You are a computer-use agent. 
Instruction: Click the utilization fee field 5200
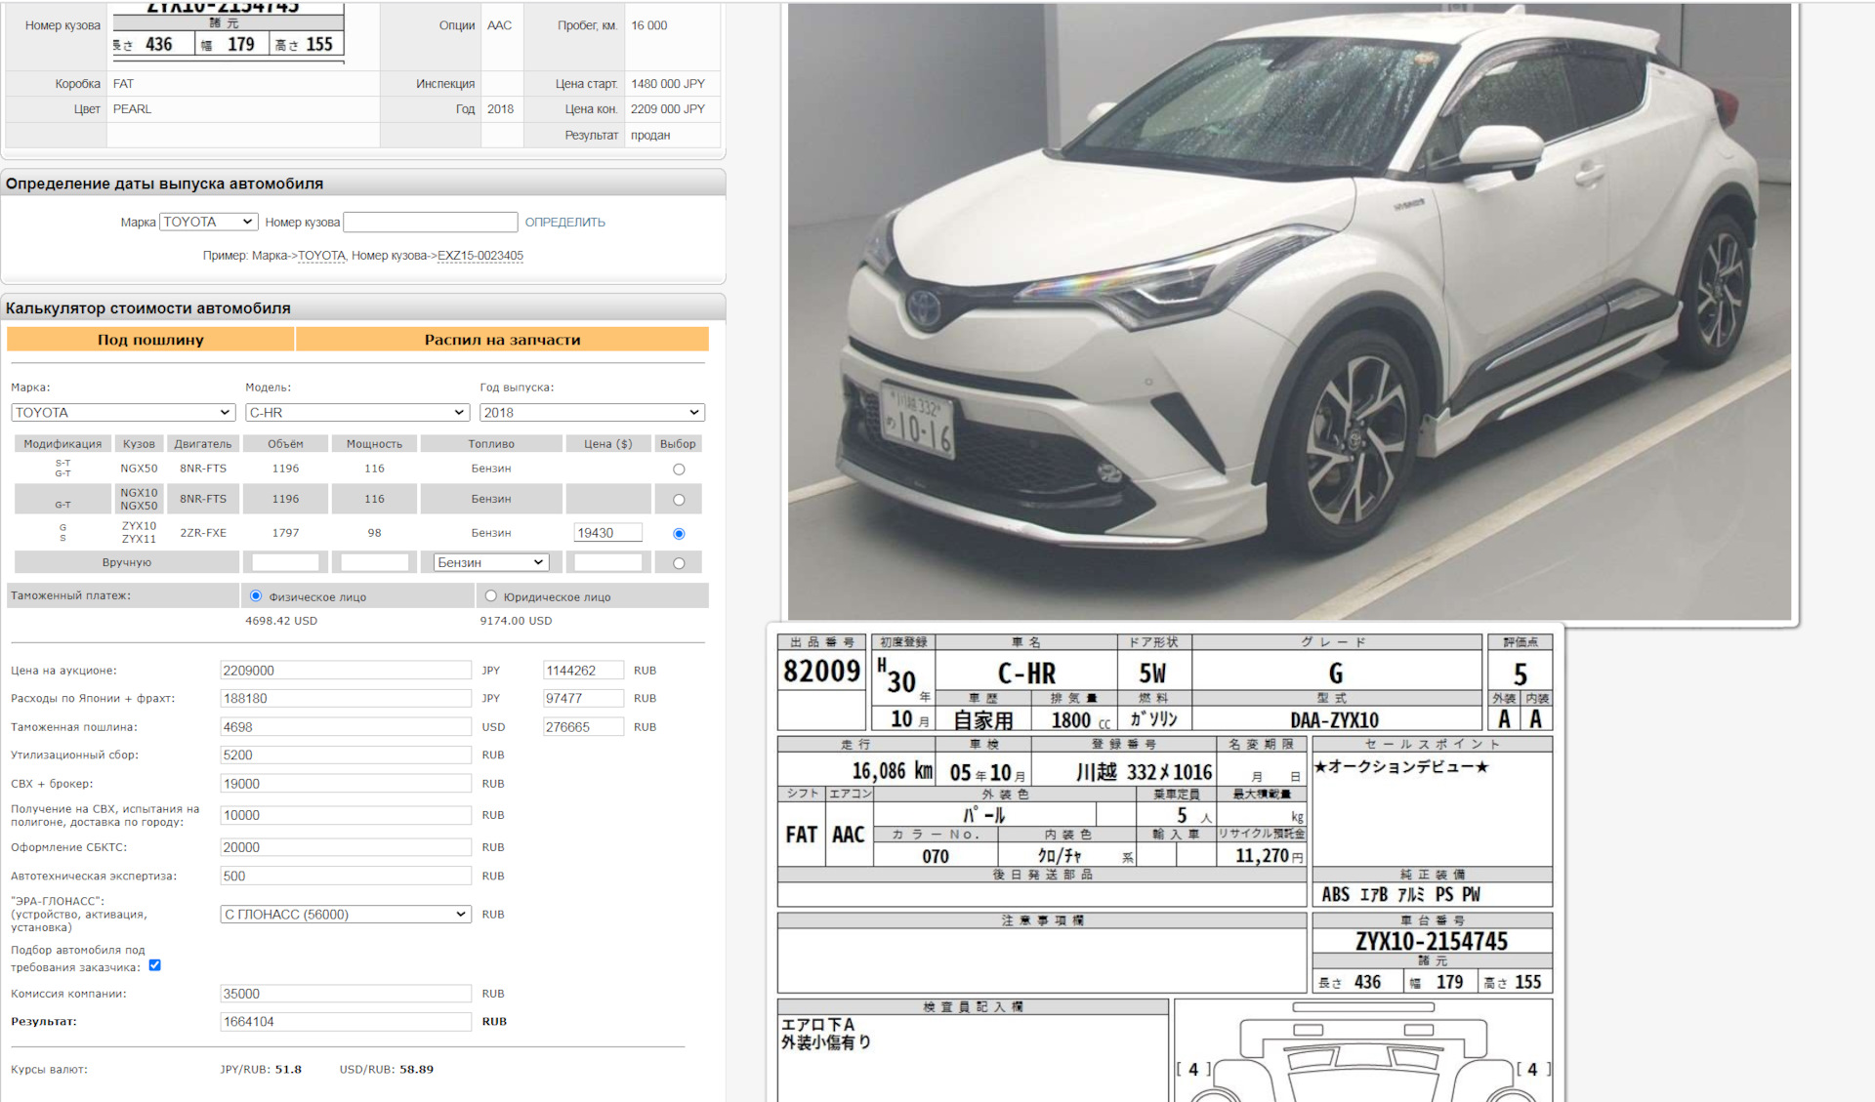click(346, 755)
